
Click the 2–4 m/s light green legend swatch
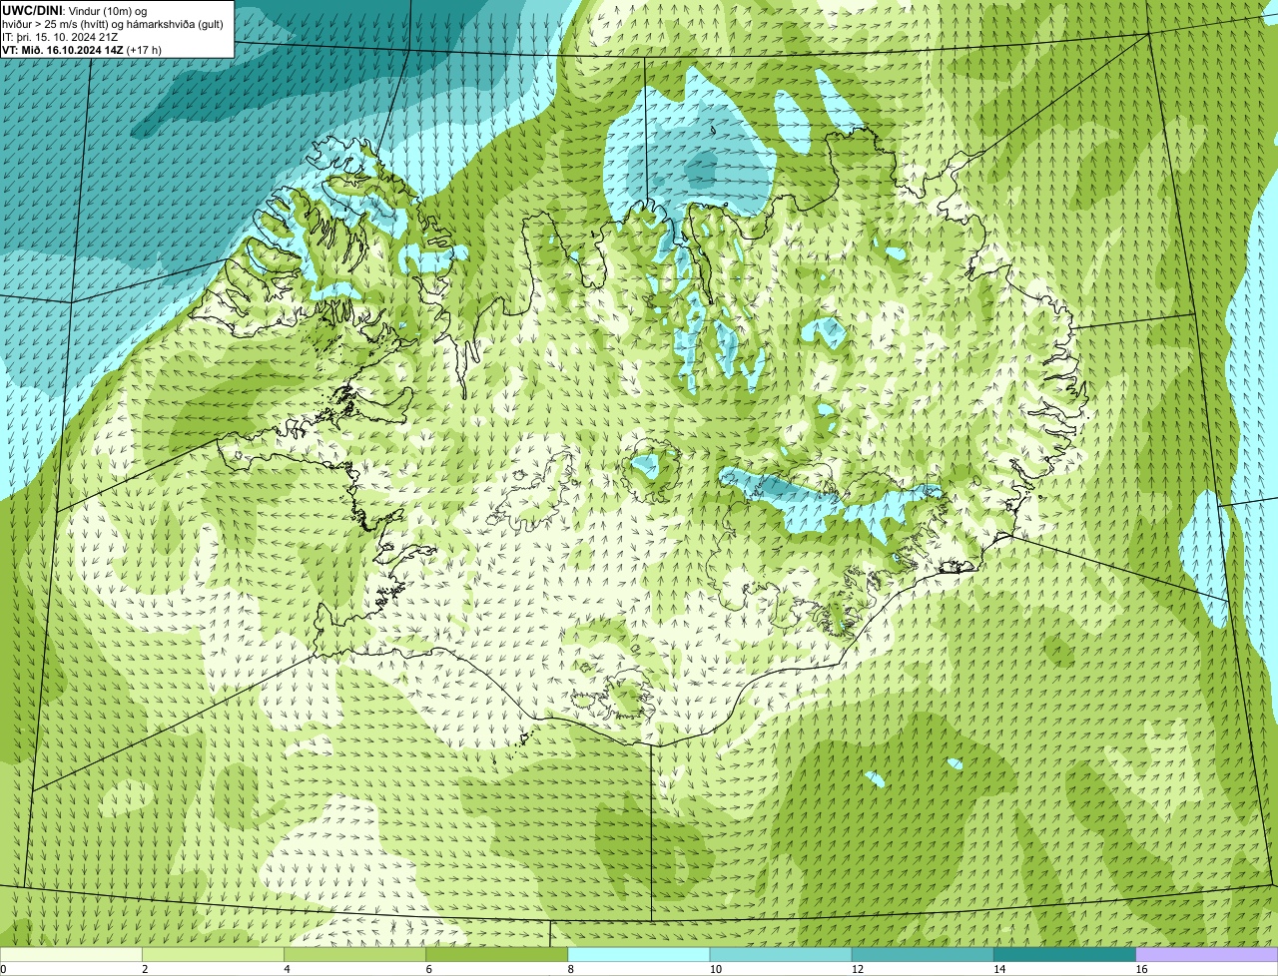pyautogui.click(x=213, y=954)
